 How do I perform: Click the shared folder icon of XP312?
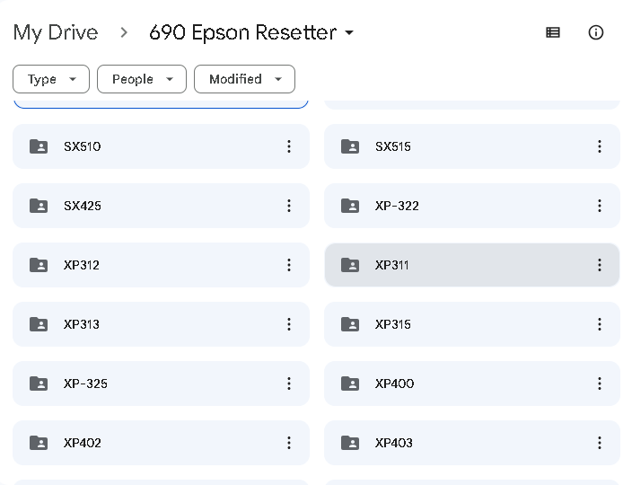point(39,265)
